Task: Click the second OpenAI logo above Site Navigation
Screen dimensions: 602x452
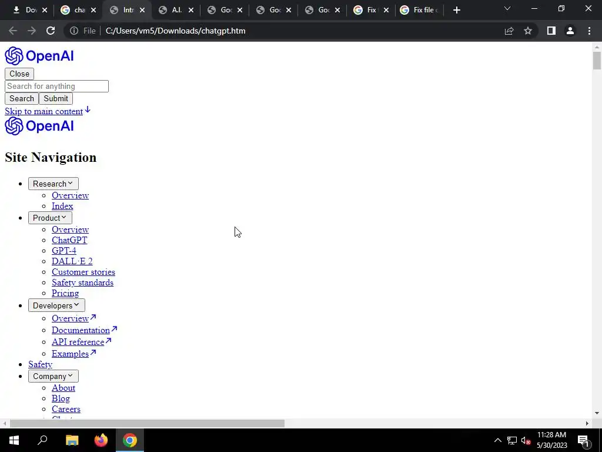Action: pos(39,126)
